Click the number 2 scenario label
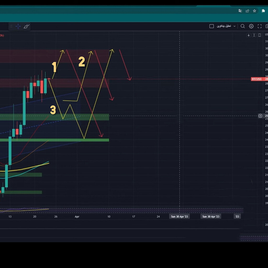This screenshot has height=268, width=268. point(82,62)
